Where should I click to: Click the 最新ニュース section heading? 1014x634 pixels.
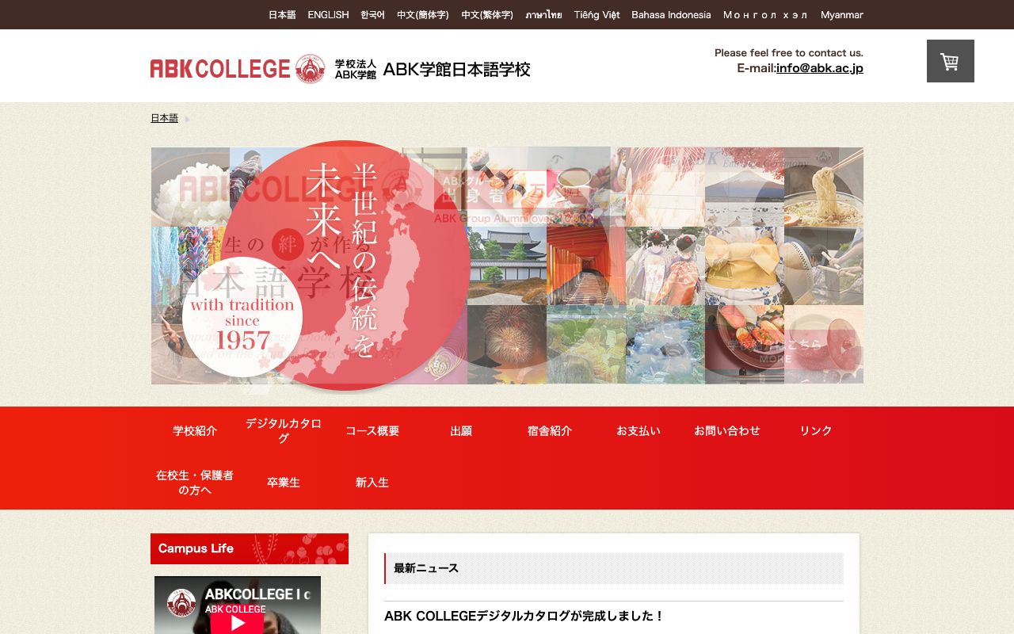pyautogui.click(x=614, y=568)
